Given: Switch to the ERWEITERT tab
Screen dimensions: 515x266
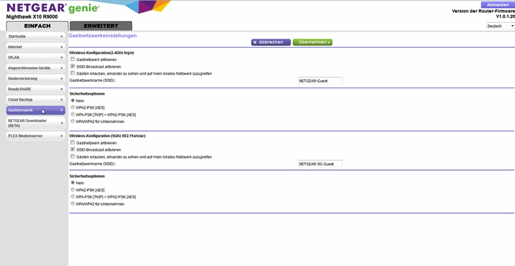Looking at the screenshot, I should pos(100,26).
